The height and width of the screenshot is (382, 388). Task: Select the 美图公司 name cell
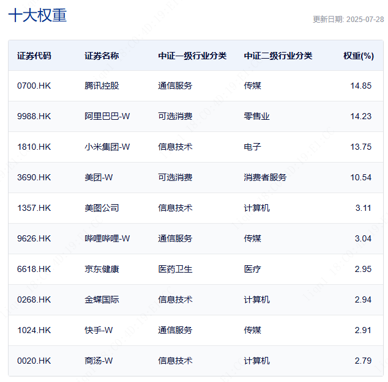click(102, 208)
